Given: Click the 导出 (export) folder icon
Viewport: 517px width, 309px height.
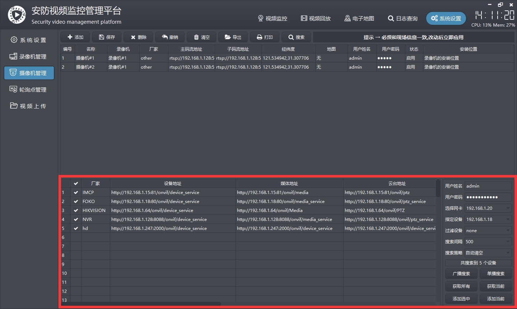Looking at the screenshot, I should [x=228, y=37].
